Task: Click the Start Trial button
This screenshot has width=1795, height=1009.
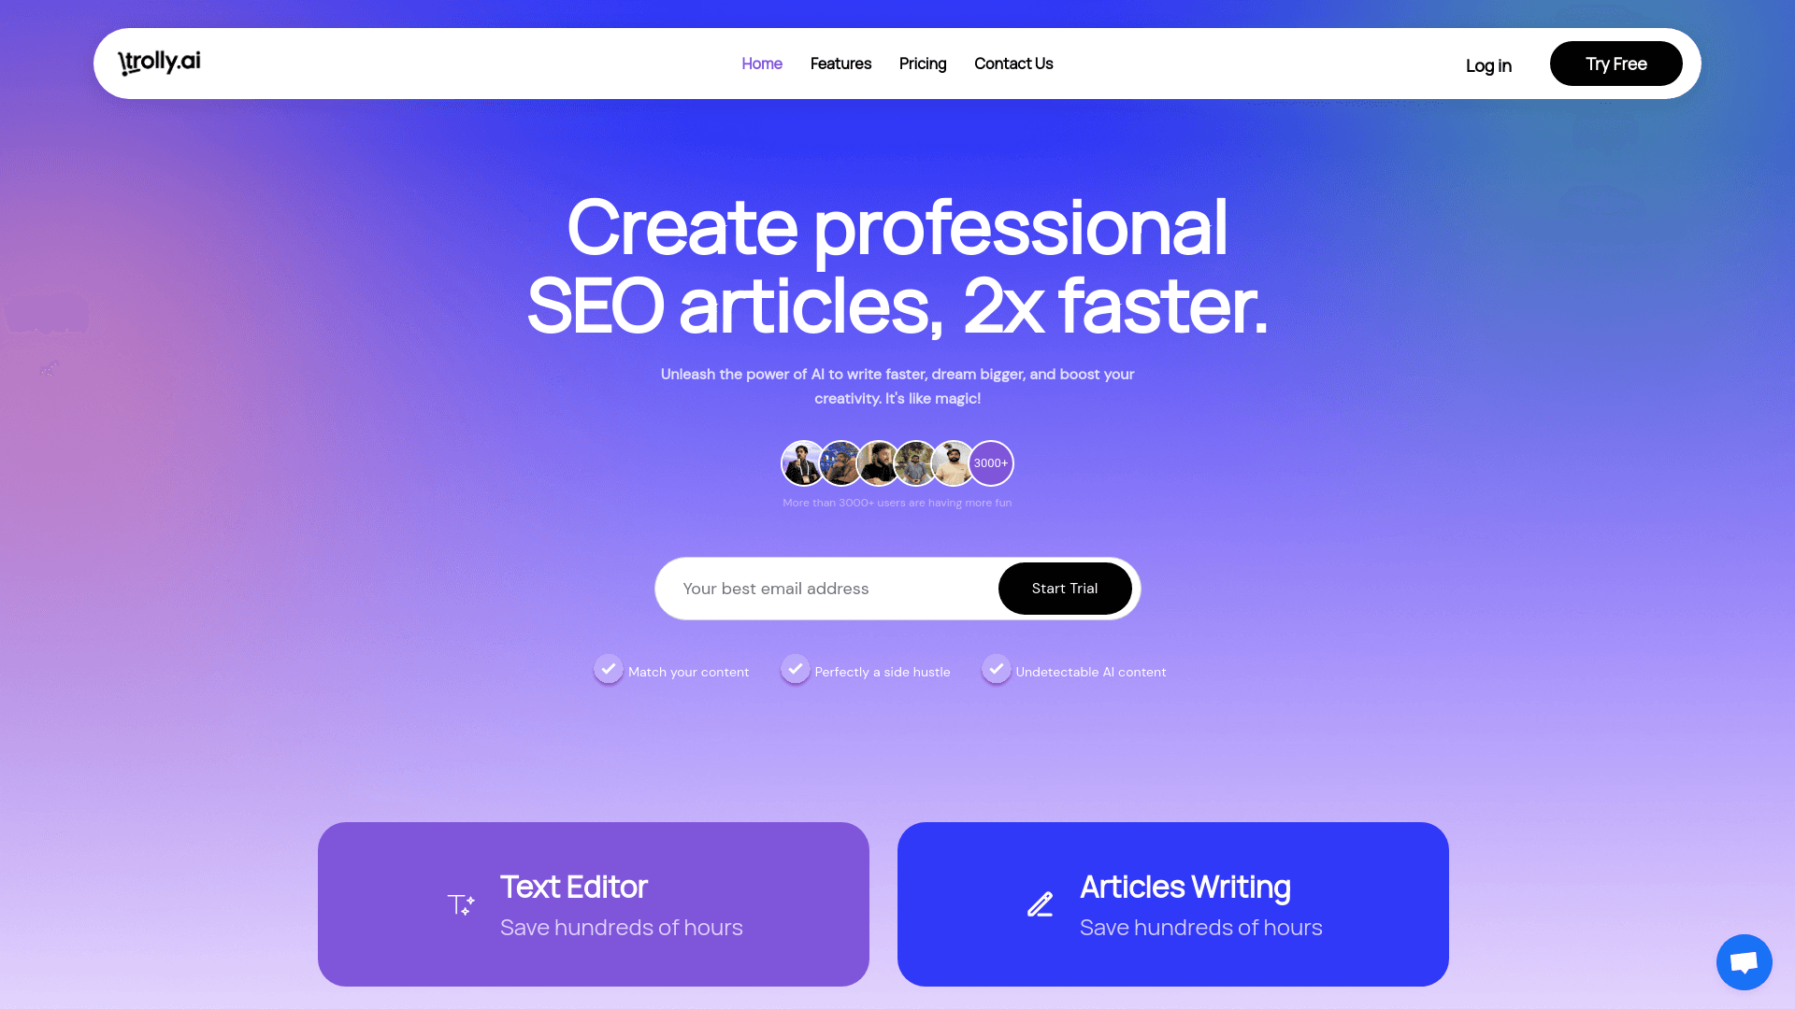Action: tap(1064, 588)
